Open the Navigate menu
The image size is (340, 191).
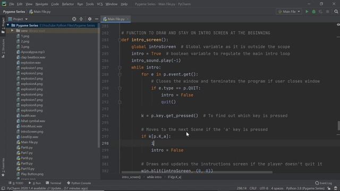41,4
